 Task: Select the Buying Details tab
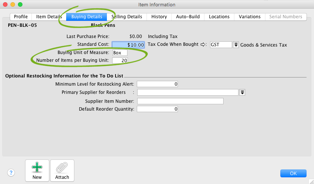point(86,17)
